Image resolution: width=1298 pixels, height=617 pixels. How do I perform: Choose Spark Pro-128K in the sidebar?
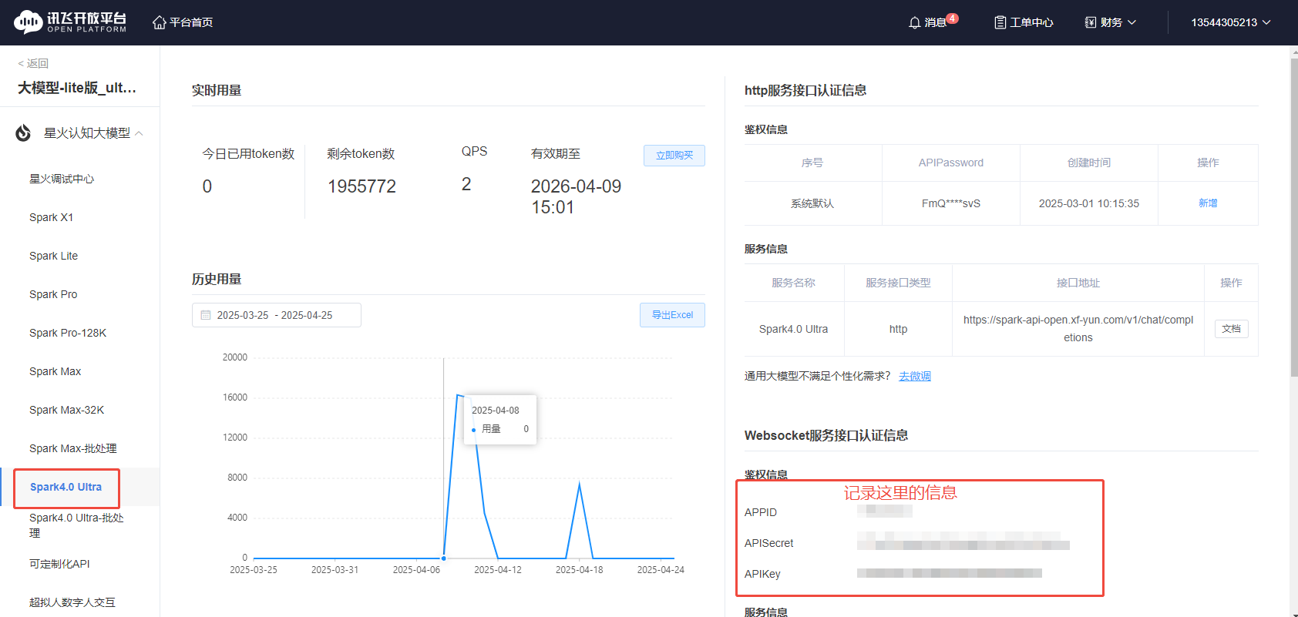point(68,333)
